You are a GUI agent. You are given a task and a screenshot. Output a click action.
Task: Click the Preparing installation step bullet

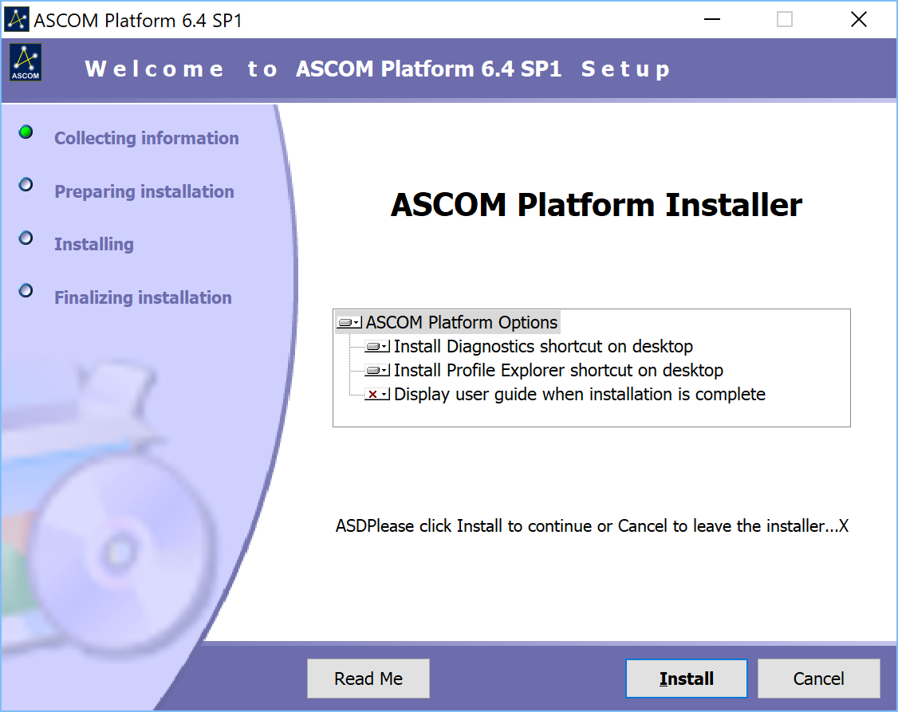pyautogui.click(x=26, y=184)
